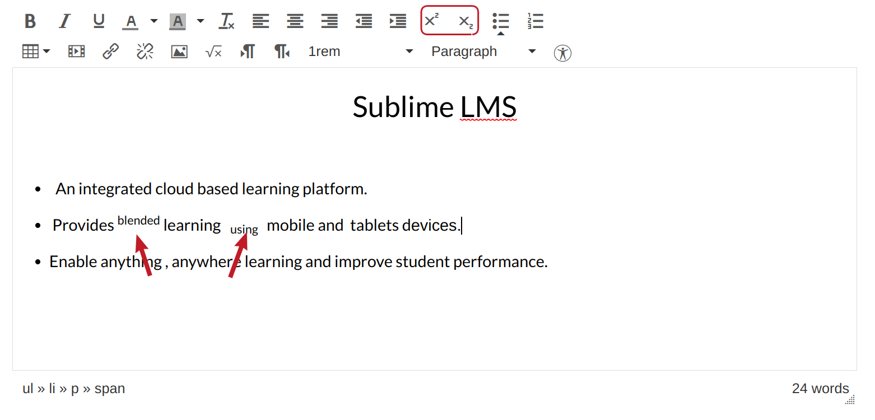The image size is (875, 420).
Task: Select the background highlight color swatch
Action: [x=177, y=21]
